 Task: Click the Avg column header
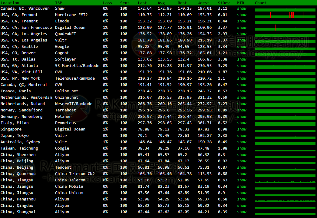coord(161,3)
